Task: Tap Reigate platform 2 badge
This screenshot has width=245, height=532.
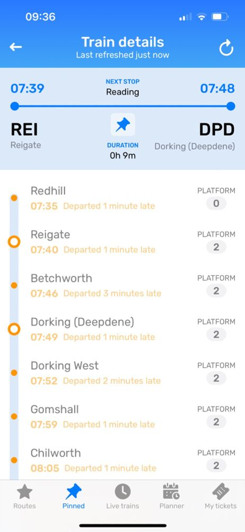Action: pos(216,247)
